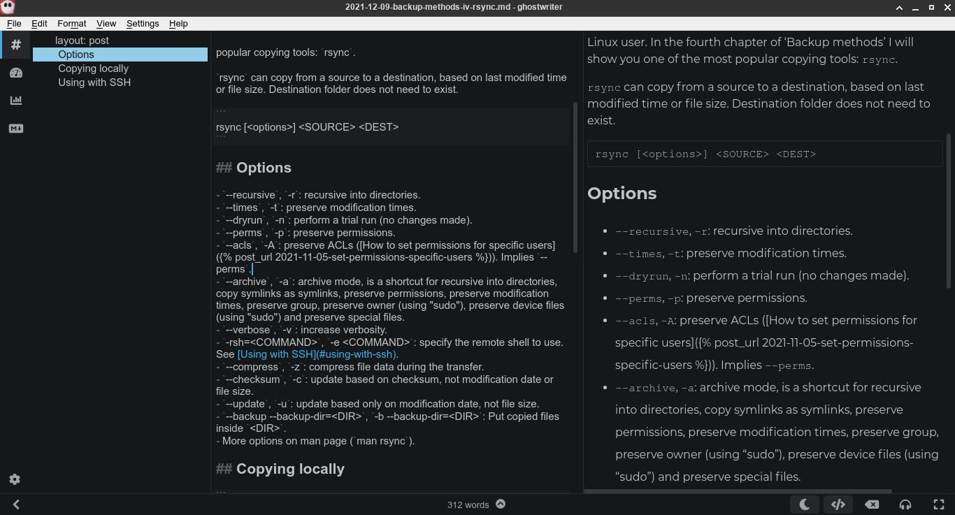Click the rsync code block in preview

pyautogui.click(x=765, y=154)
